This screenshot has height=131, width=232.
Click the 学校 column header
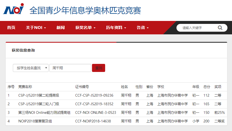point(161,87)
